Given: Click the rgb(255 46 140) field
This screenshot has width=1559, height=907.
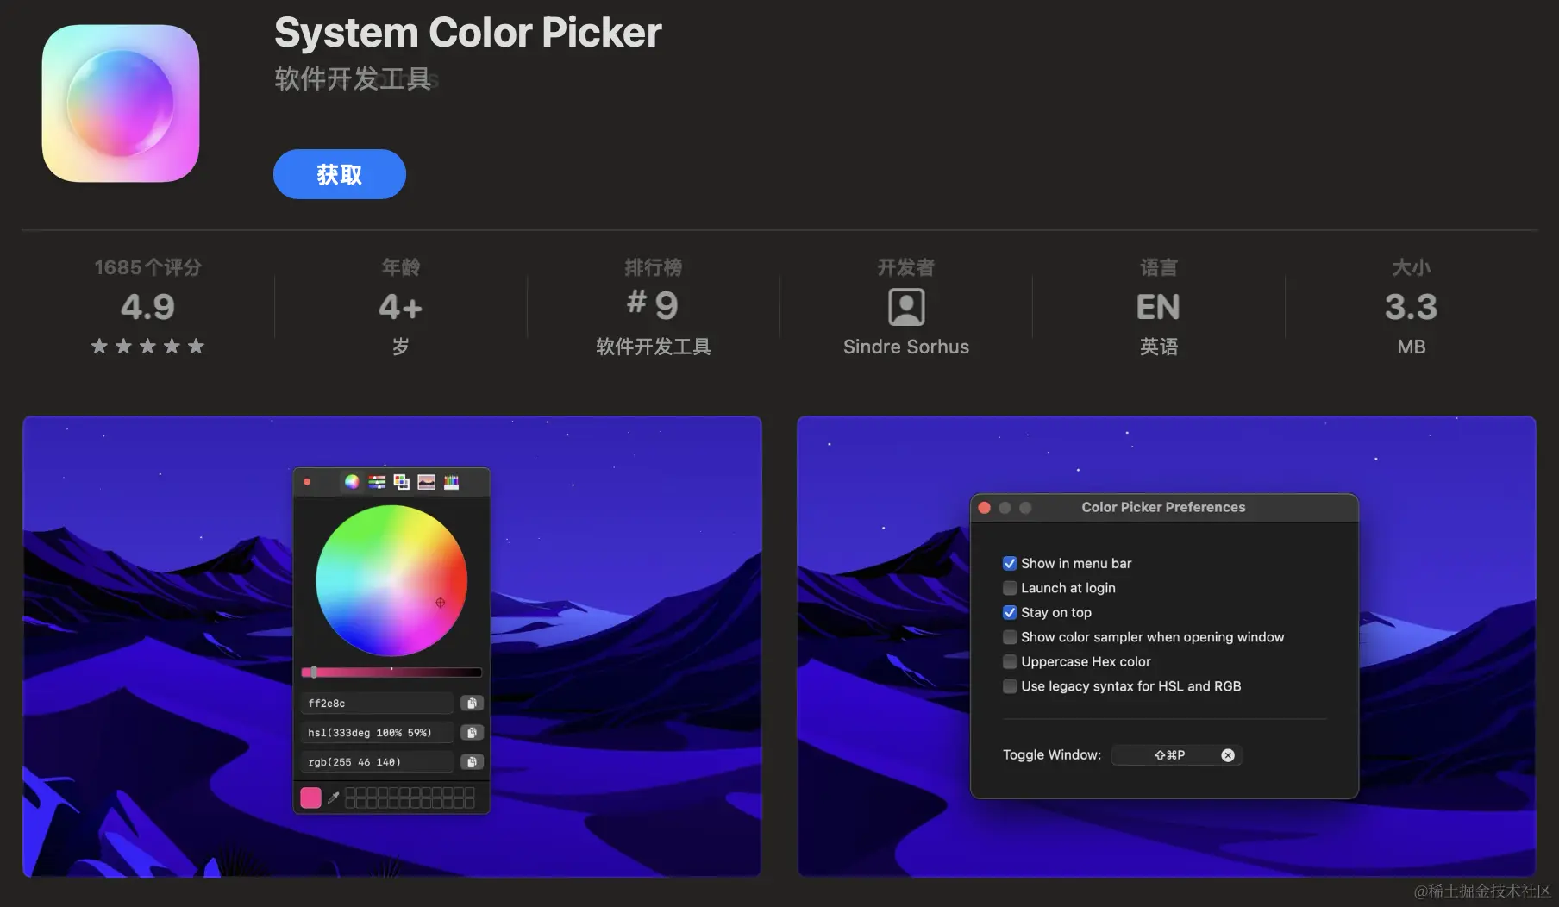Looking at the screenshot, I should point(377,762).
